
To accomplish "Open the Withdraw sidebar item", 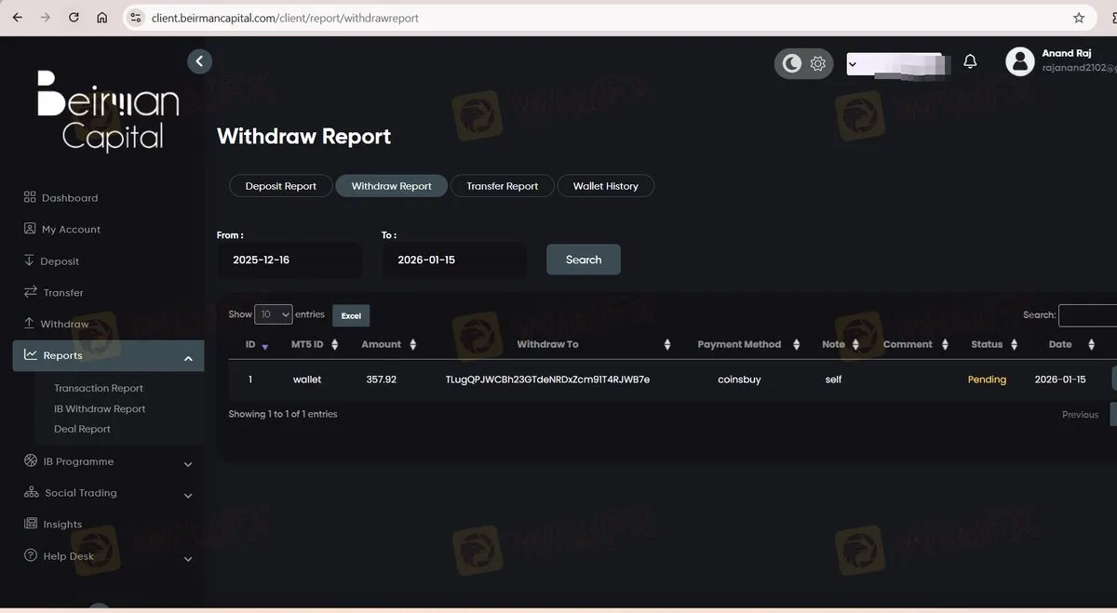I will point(56,324).
